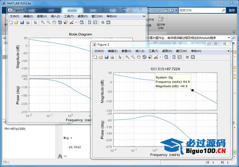Insert Legend icon in Figure 2 toolbar

(x=180, y=57)
